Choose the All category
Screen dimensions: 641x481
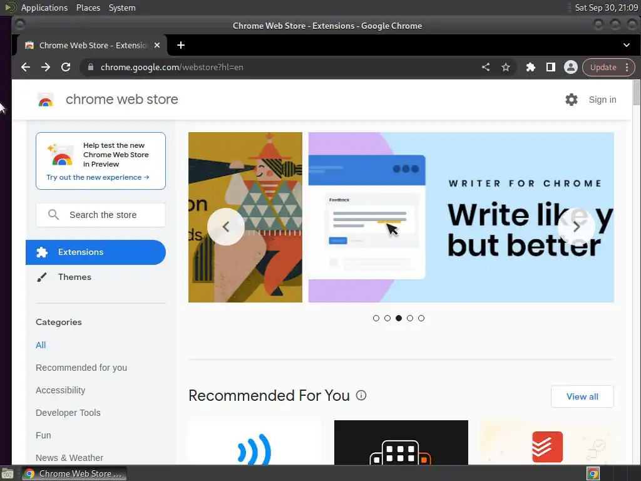41,345
